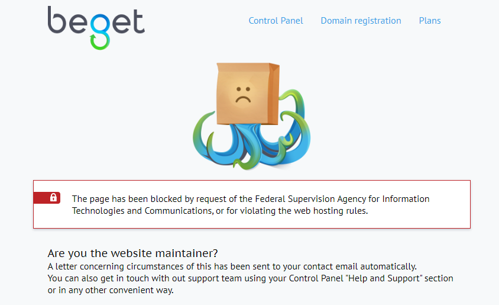
Task: Open the Plans menu item
Action: [x=430, y=21]
